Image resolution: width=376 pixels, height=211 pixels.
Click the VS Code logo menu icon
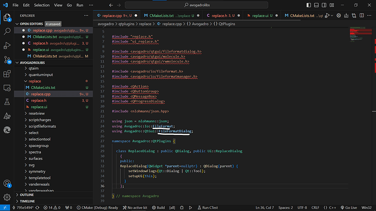(5, 5)
